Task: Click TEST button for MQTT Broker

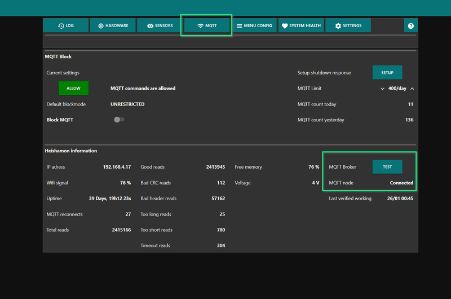Action: pos(387,166)
